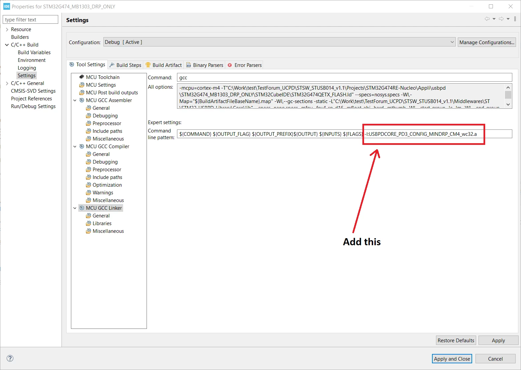The image size is (521, 370).
Task: Click the Assembler Debugging option icon
Action: coord(88,115)
